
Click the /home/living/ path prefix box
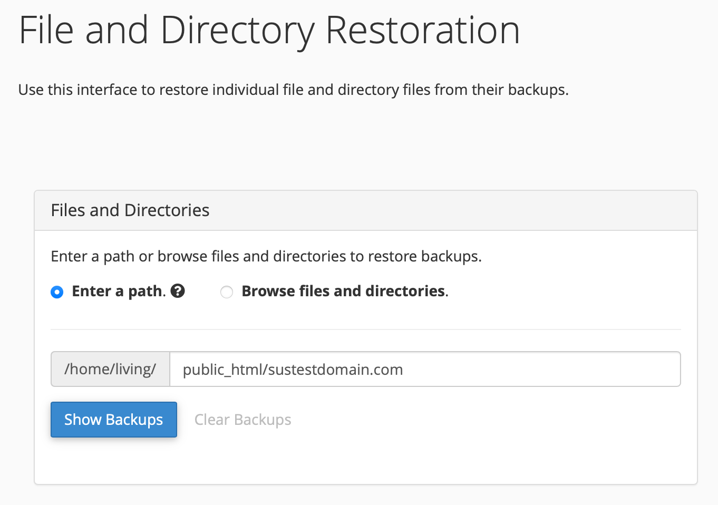[110, 369]
